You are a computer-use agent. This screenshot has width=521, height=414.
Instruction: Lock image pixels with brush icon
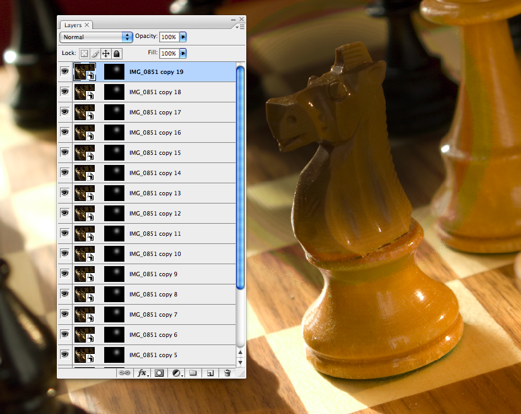point(95,54)
